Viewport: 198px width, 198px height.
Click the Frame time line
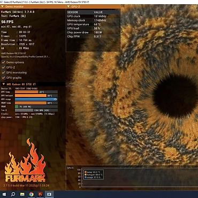pyautogui.click(x=16, y=40)
